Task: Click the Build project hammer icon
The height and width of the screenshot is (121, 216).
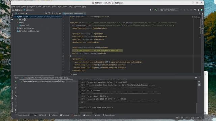Action: point(156,10)
